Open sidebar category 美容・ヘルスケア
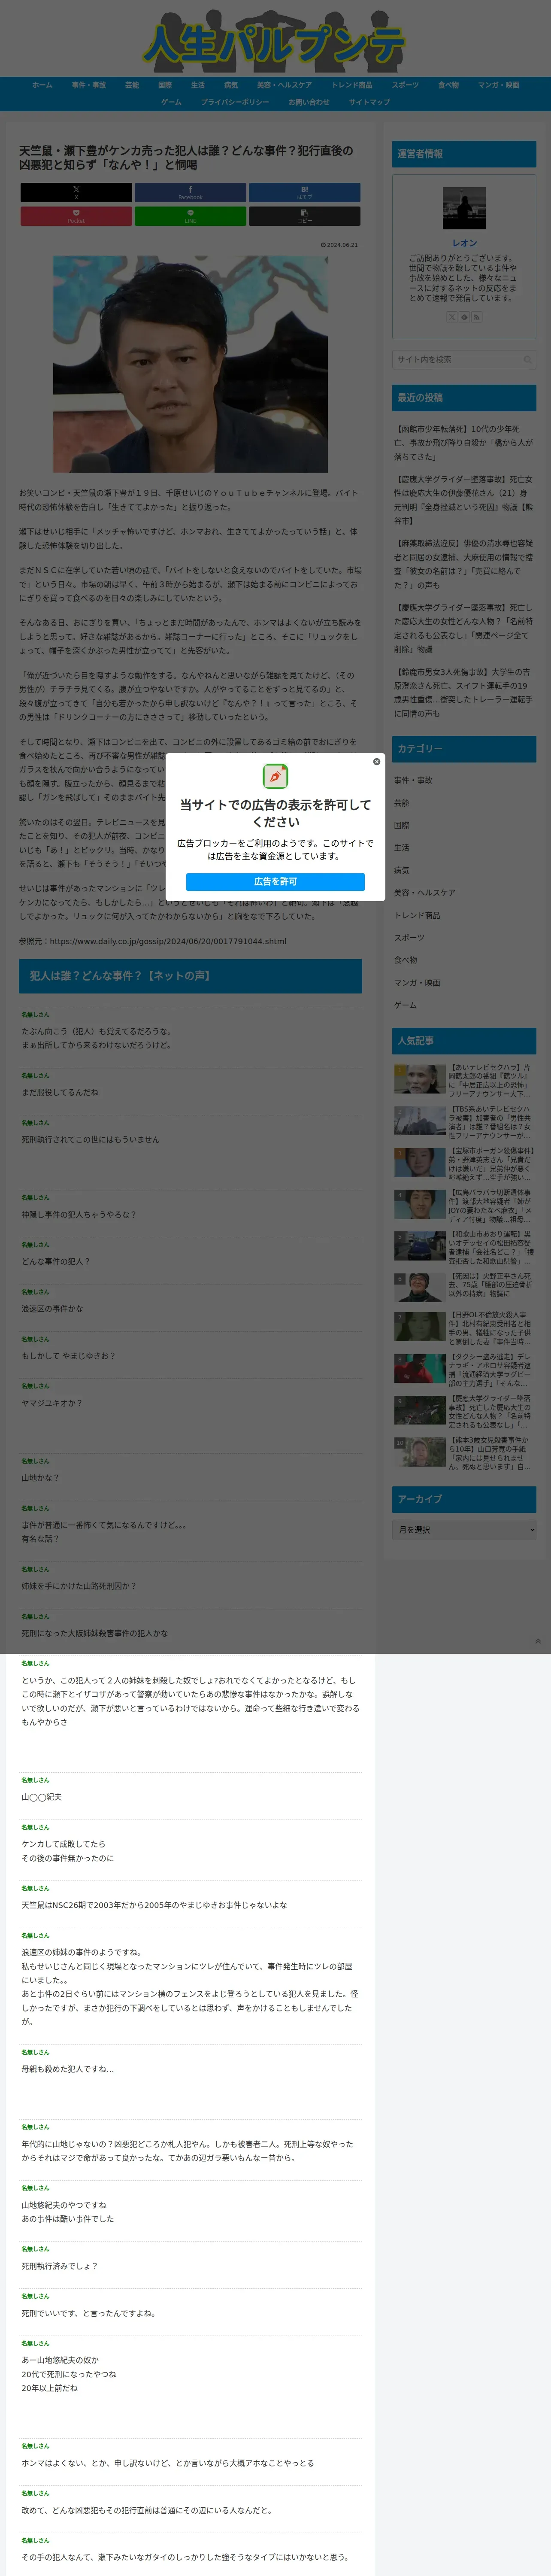 click(x=424, y=893)
